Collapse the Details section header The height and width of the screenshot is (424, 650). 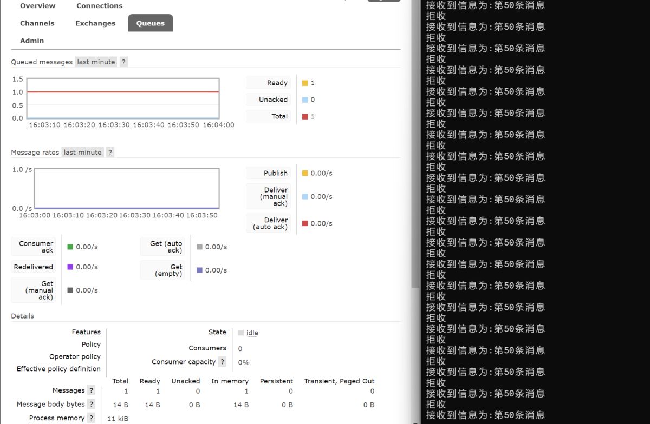click(22, 316)
